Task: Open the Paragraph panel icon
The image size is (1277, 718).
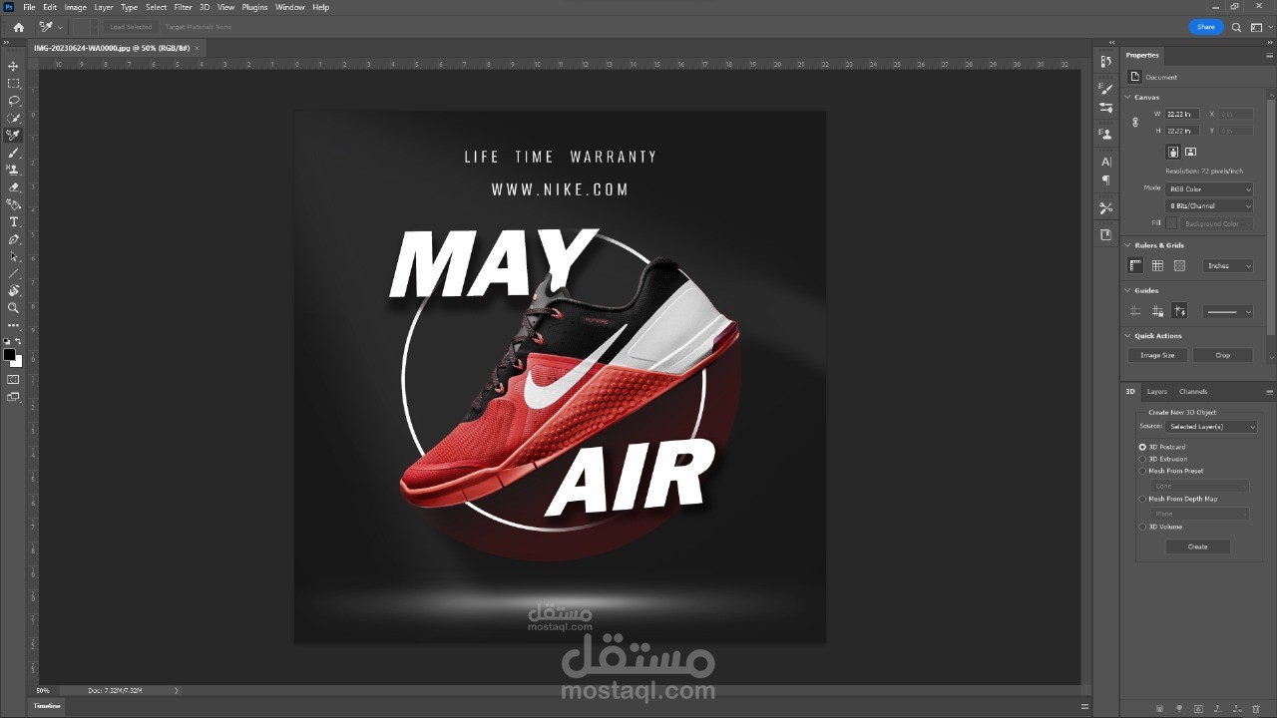Action: (x=1105, y=180)
